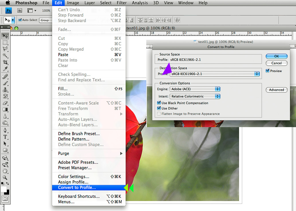Select the Hand tool
296x211 pixels.
coord(5,171)
